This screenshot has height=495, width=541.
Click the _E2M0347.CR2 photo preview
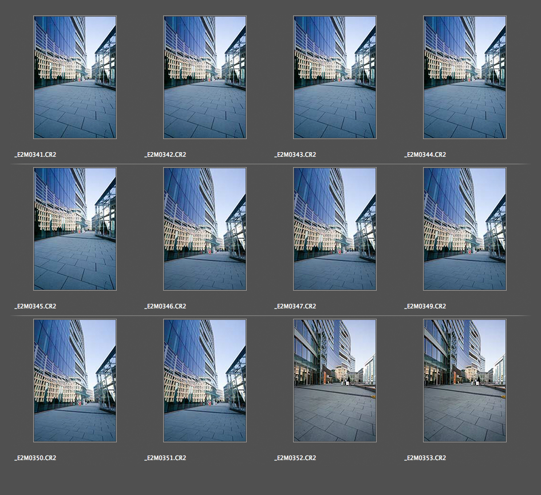click(x=335, y=229)
